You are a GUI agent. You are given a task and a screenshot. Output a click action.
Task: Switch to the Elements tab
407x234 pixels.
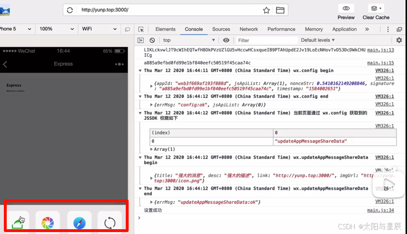pos(165,29)
